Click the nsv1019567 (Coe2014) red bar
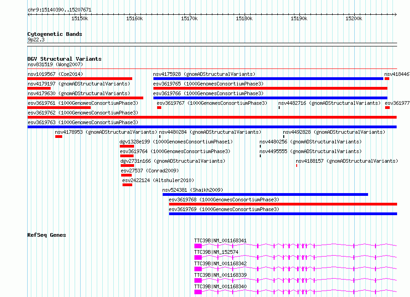The width and height of the screenshot is (410, 297). coord(80,79)
